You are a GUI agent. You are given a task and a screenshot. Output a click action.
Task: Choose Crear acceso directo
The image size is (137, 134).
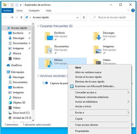point(100,125)
